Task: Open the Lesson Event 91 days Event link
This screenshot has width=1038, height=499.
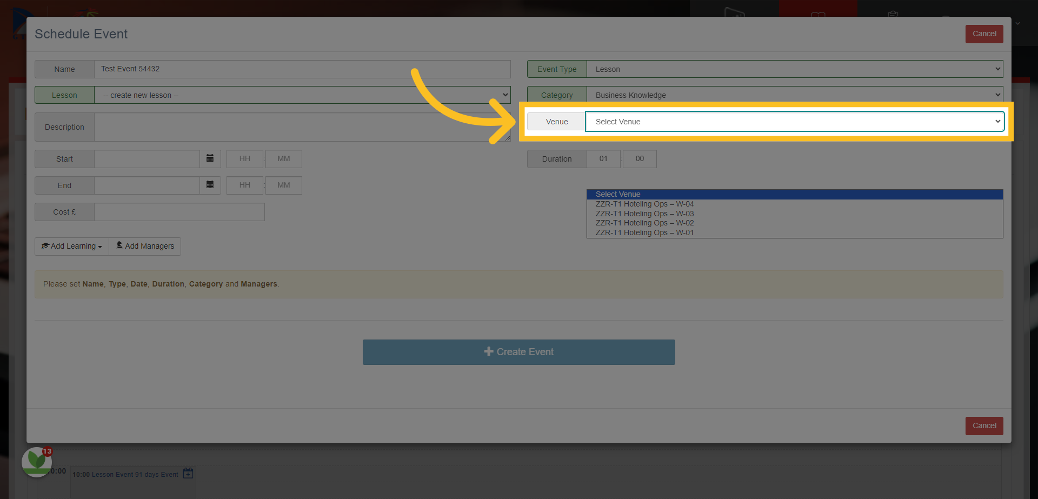Action: [x=135, y=475]
